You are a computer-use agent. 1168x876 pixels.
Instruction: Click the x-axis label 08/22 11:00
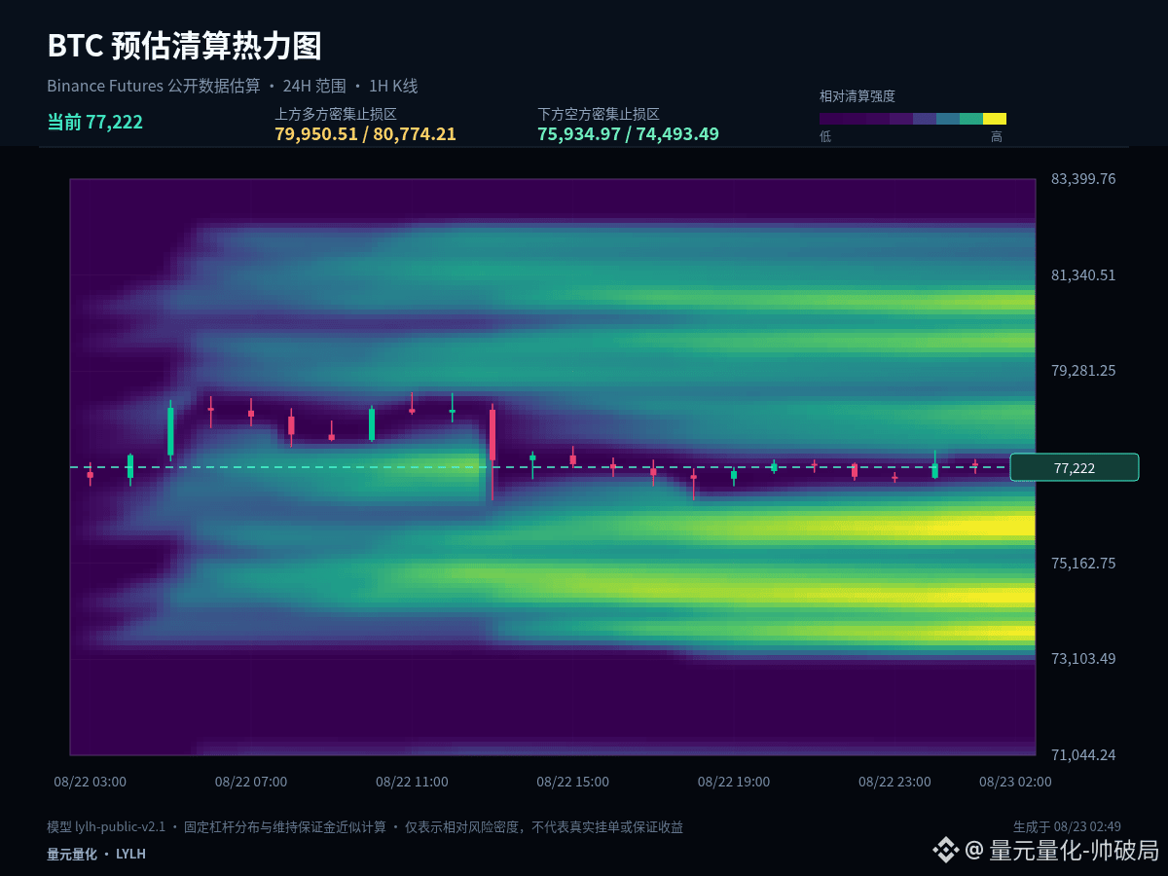point(412,782)
